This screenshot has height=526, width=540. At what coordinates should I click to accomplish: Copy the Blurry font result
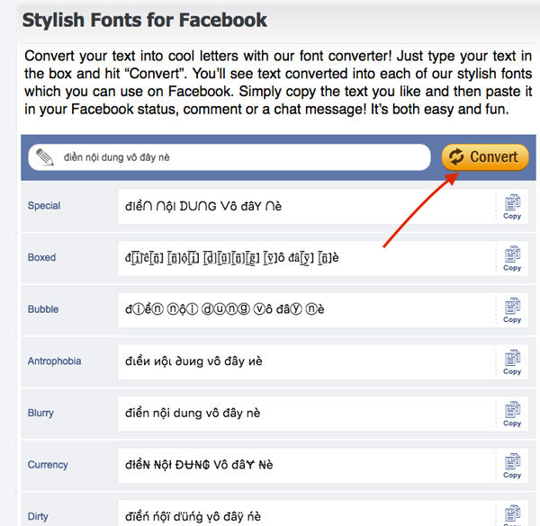[512, 414]
